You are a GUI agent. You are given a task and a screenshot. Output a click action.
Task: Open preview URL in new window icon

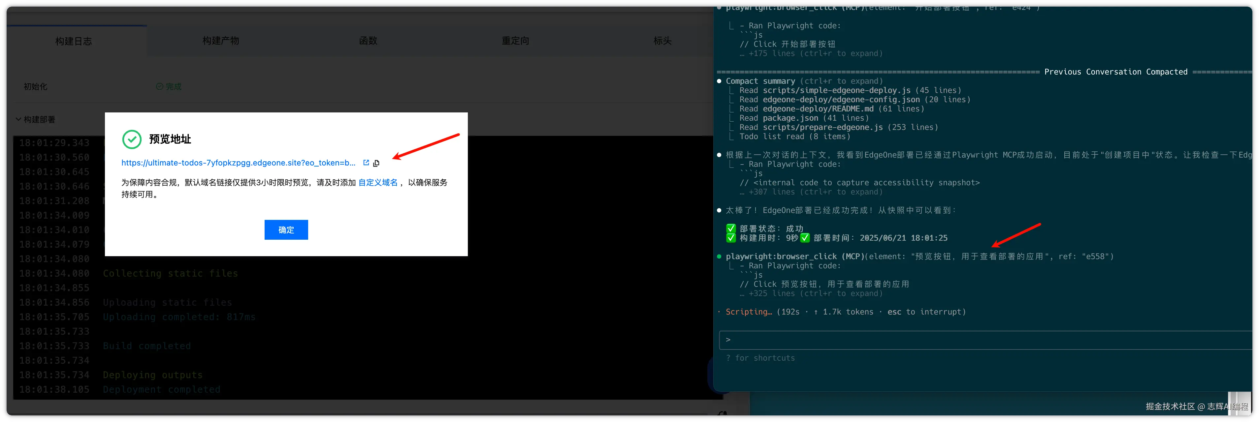[366, 163]
